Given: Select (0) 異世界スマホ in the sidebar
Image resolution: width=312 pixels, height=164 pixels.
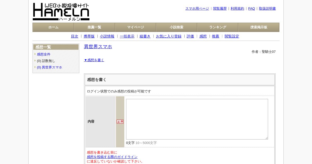Looking at the screenshot, I should pos(49,67).
